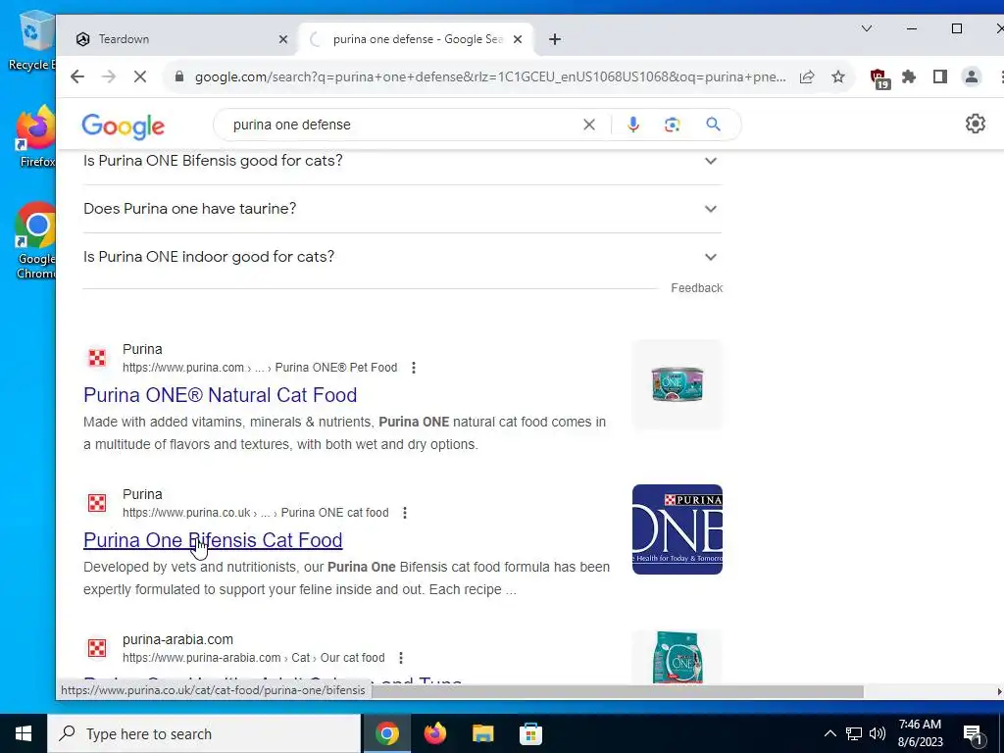Screen dimensions: 1004x753
Task: Show hidden system tray icons
Action: [x=829, y=733]
